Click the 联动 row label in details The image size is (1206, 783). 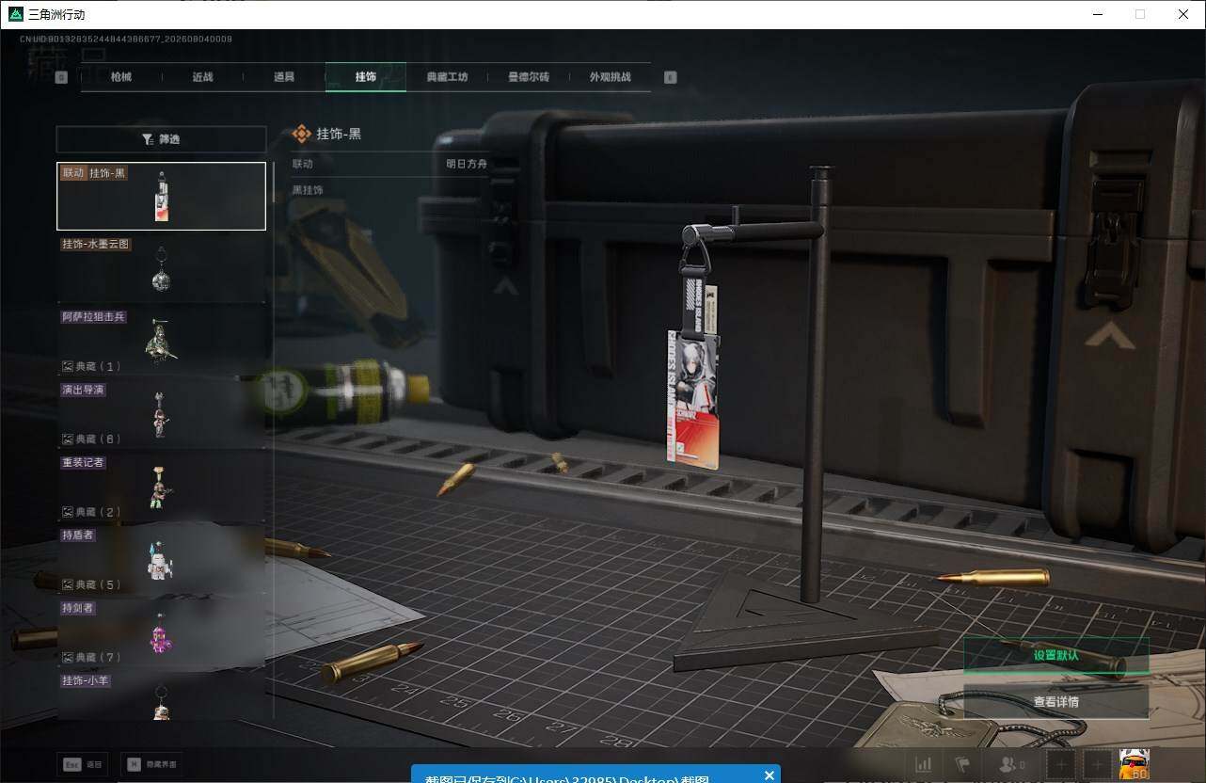point(302,164)
